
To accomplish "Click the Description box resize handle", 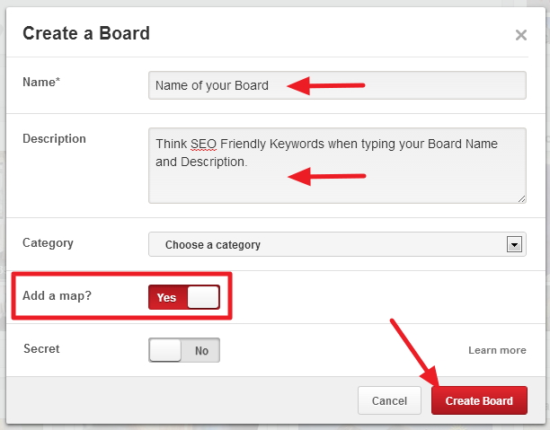I will click(521, 198).
